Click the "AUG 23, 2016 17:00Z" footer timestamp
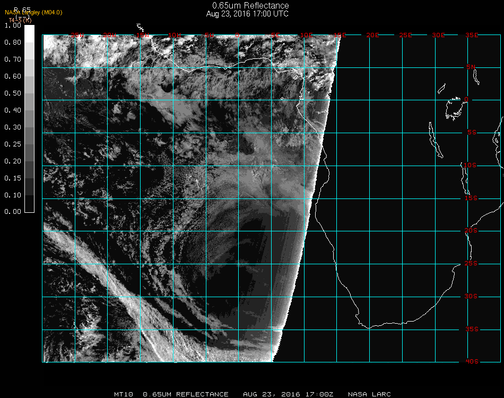The width and height of the screenshot is (504, 398). point(288,394)
